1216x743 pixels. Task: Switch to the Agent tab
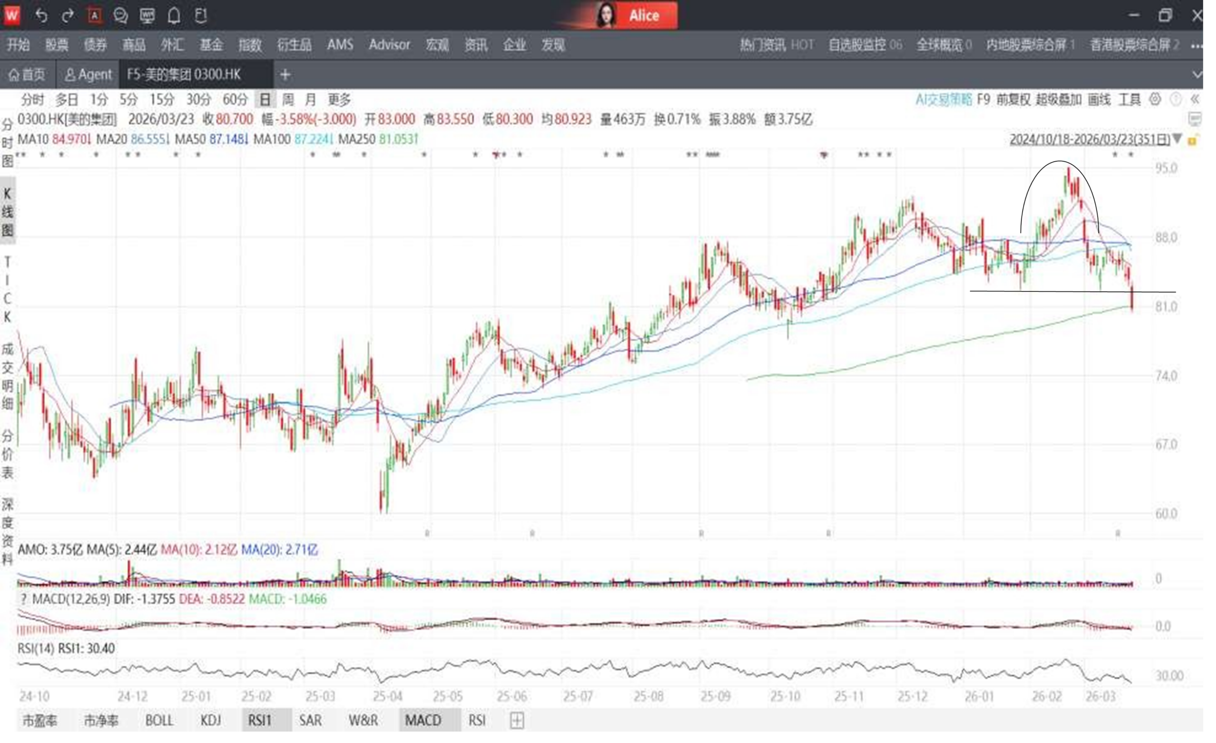88,75
